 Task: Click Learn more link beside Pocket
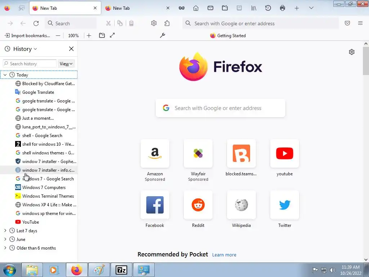[224, 255]
